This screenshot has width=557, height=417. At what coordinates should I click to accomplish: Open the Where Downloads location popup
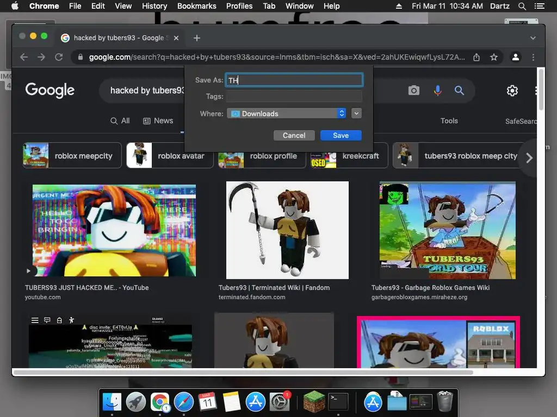pos(286,113)
